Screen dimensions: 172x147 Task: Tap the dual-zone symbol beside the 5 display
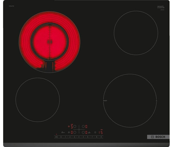click(x=69, y=126)
